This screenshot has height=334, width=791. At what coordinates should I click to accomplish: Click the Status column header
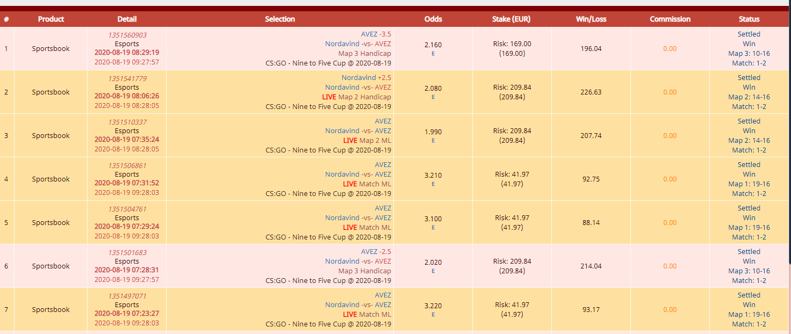[749, 19]
